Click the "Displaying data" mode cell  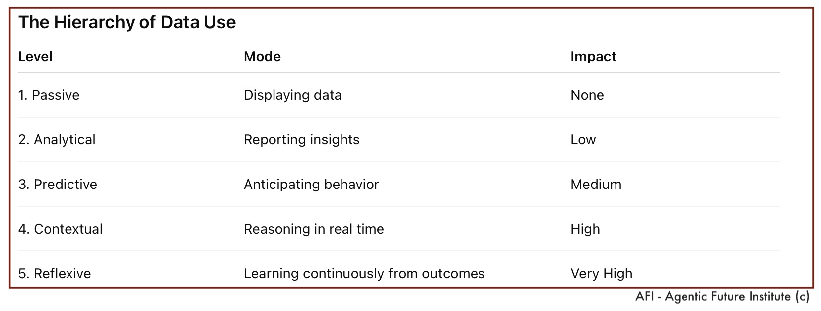click(x=292, y=95)
